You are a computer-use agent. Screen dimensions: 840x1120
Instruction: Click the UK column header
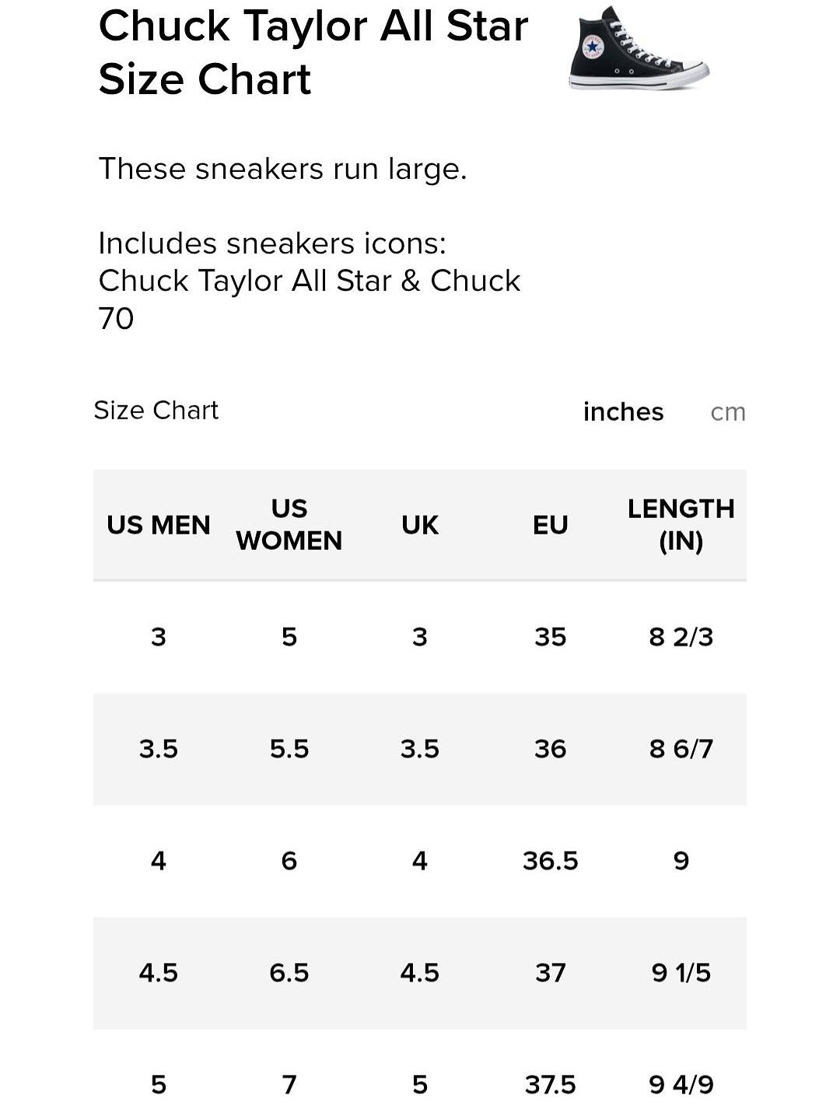tap(420, 525)
